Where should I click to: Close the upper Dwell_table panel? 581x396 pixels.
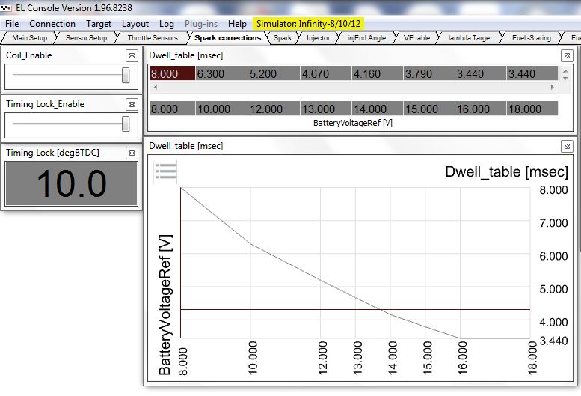pos(566,55)
